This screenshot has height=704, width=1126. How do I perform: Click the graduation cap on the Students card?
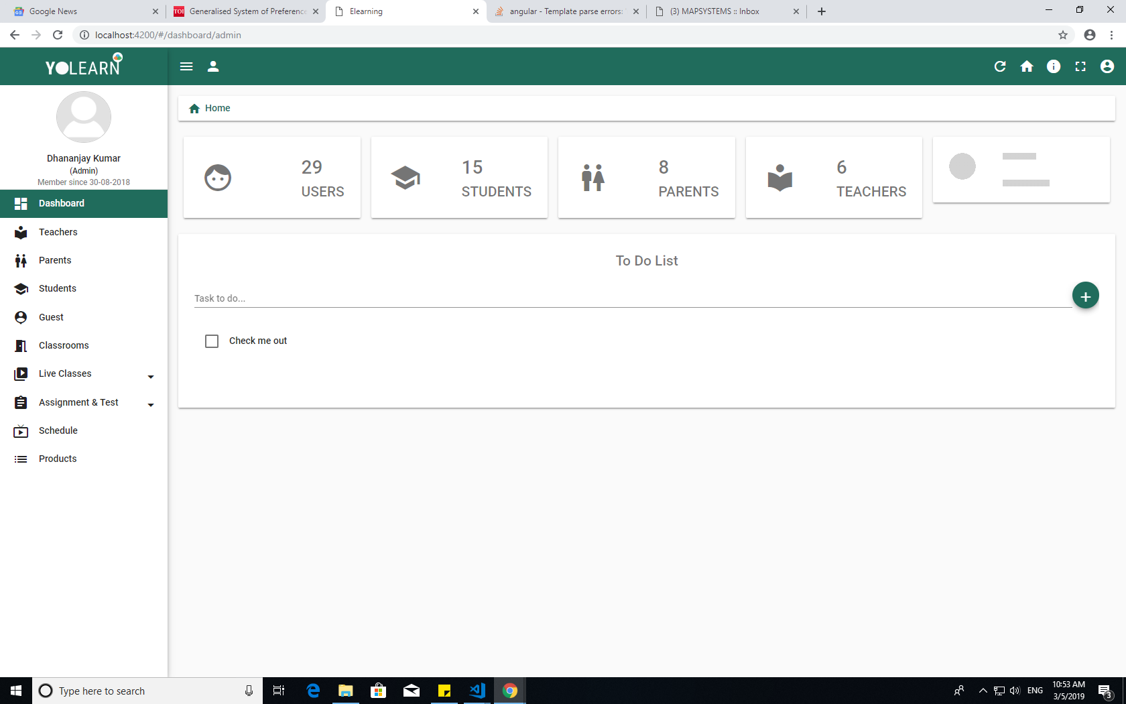coord(405,178)
